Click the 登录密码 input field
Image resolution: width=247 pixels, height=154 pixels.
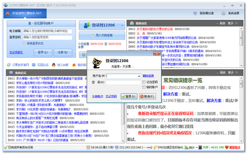click(x=47, y=37)
